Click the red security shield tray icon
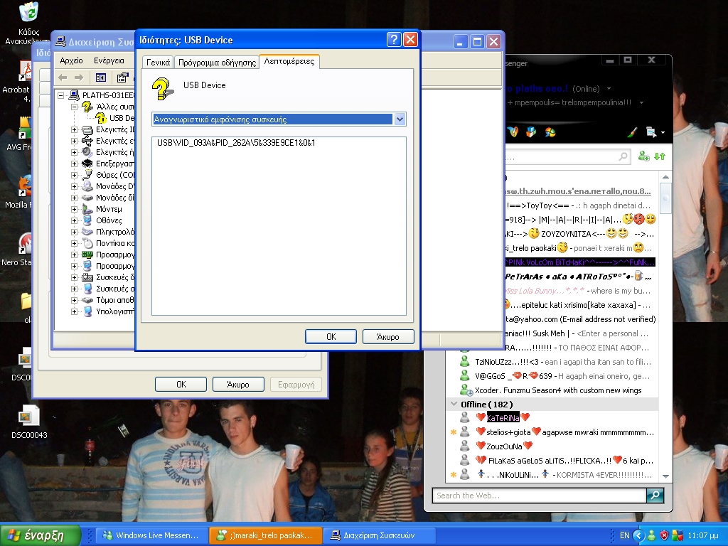Image resolution: width=728 pixels, height=546 pixels. coord(664,535)
